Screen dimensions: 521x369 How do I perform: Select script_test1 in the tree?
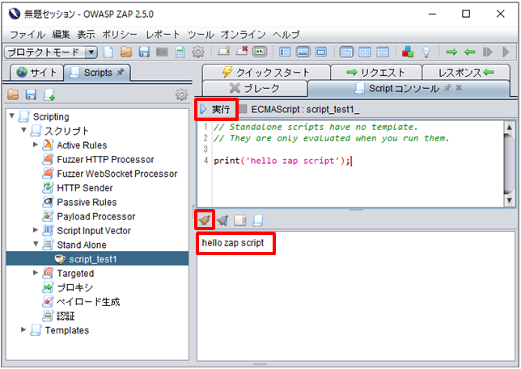[x=97, y=259]
